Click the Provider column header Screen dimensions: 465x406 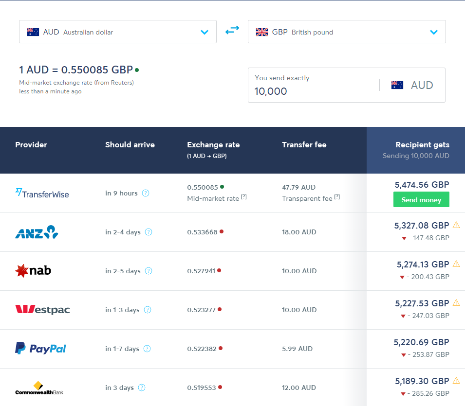31,144
